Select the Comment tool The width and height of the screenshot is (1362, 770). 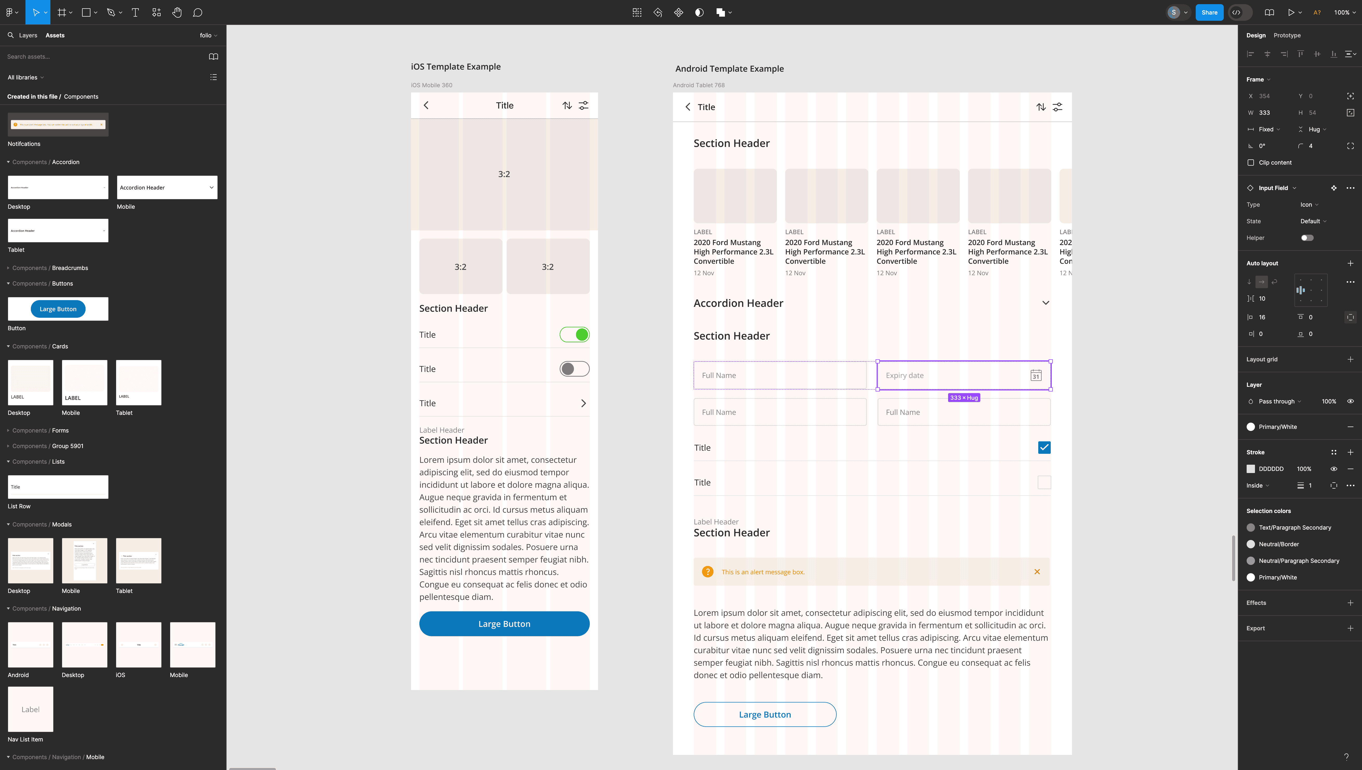pos(197,12)
